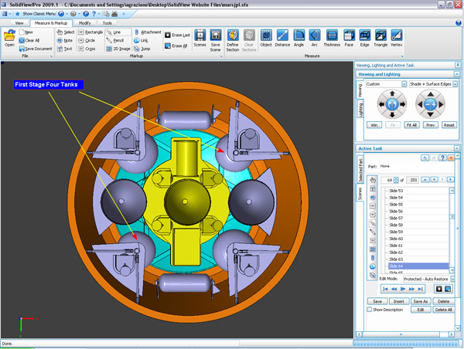Click the Prev view button
464x349 pixels.
click(430, 125)
